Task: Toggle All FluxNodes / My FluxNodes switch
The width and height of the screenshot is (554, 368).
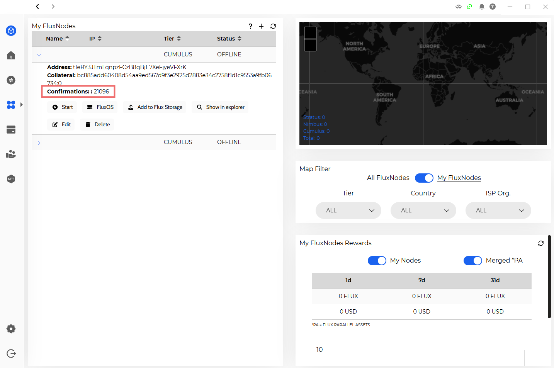Action: [424, 178]
